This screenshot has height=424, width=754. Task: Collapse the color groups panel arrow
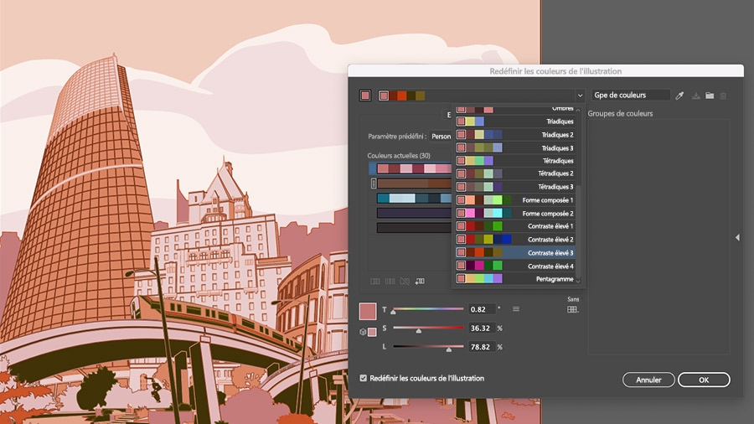737,237
